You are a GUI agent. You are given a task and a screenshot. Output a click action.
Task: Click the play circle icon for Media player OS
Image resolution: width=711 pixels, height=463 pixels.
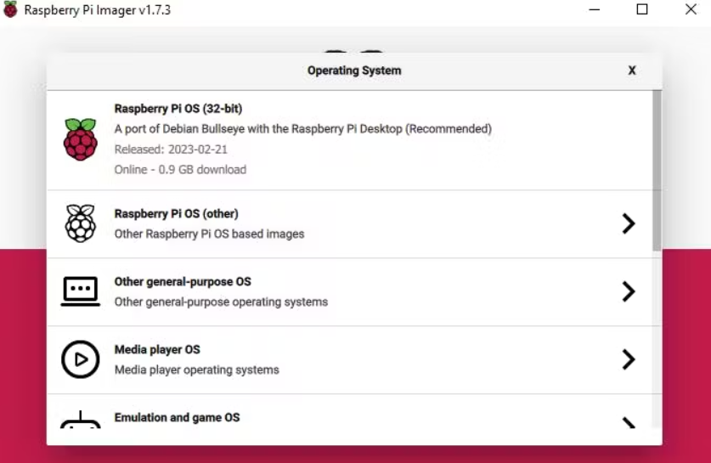pos(81,359)
